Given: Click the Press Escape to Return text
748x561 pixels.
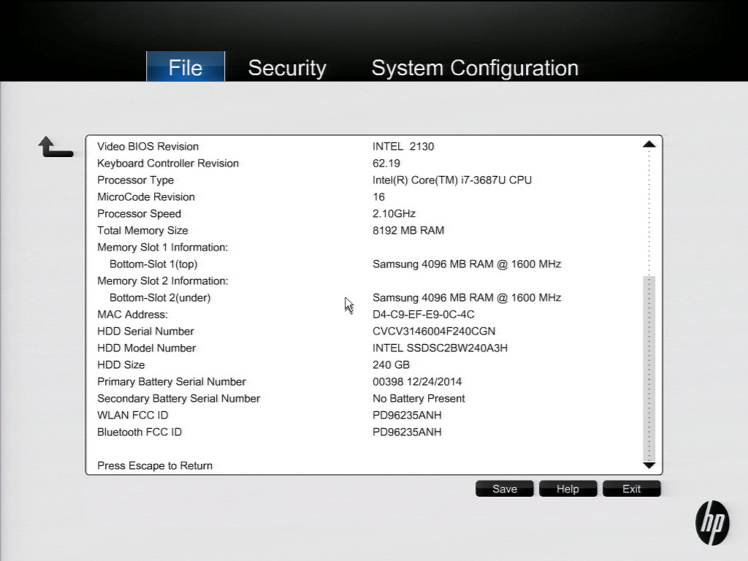Looking at the screenshot, I should pos(155,465).
